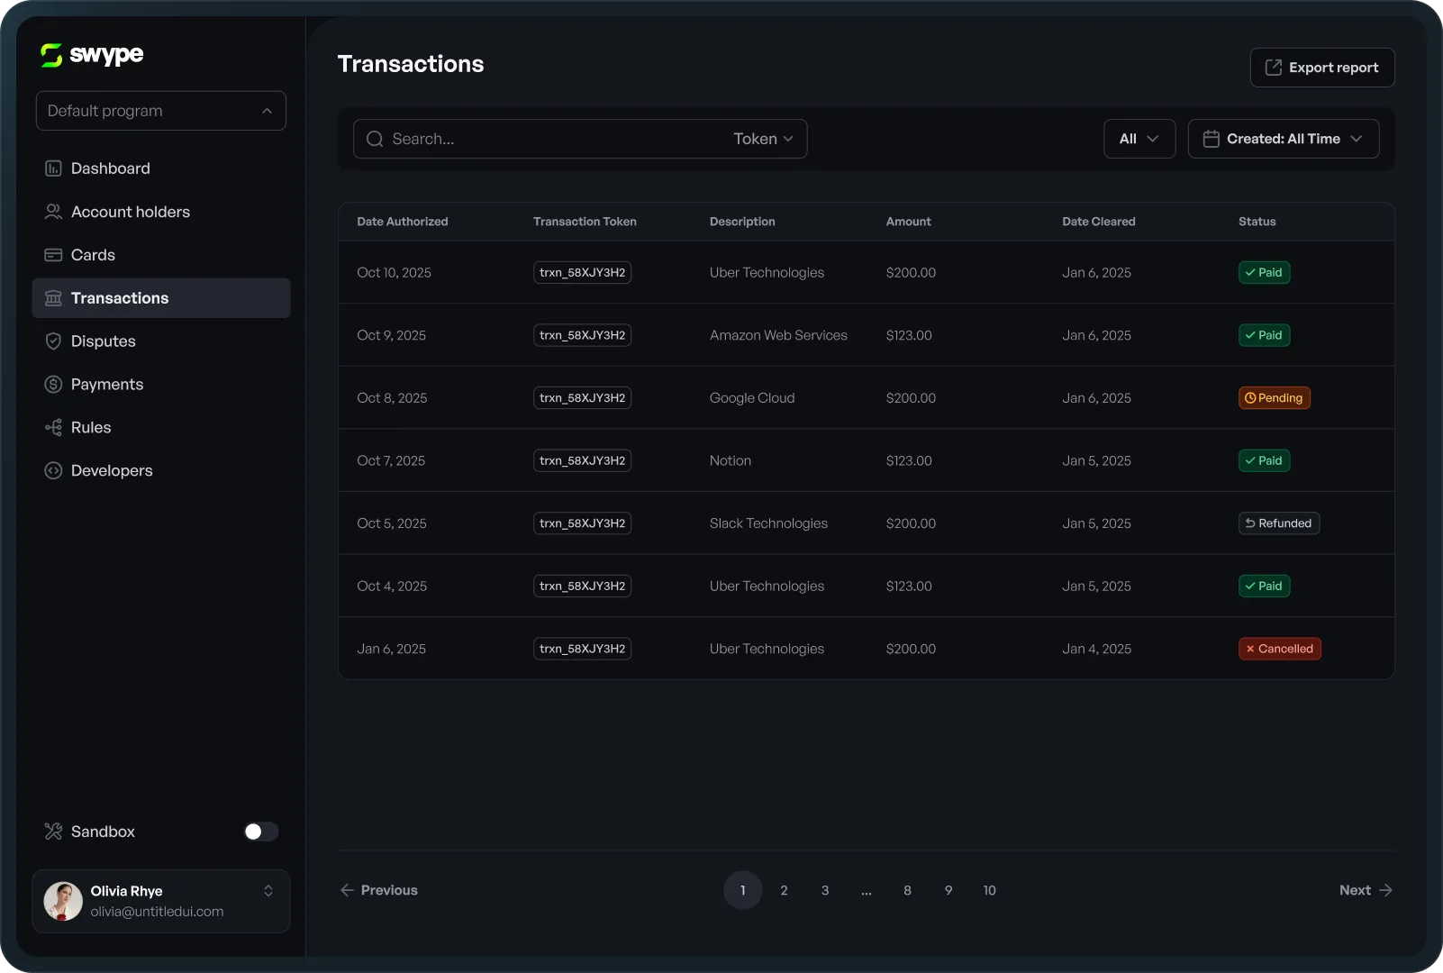Click olivia@untitledui.com email text

[x=158, y=912]
